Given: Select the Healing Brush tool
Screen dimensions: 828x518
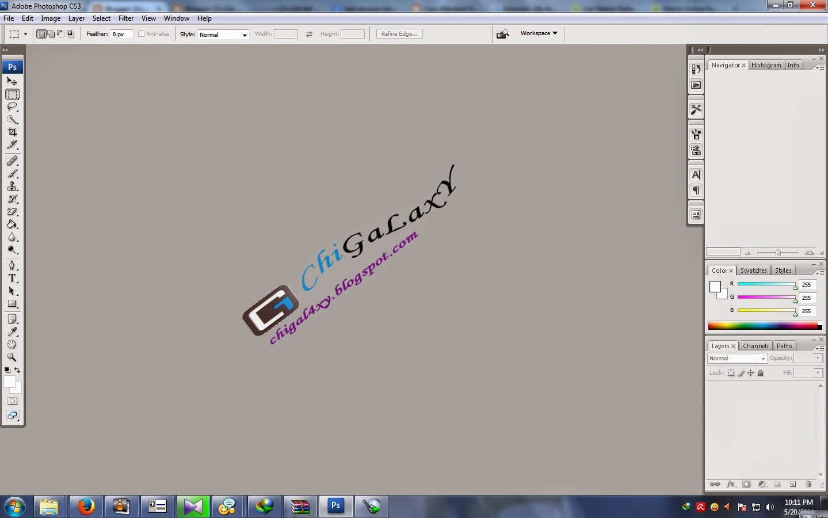Looking at the screenshot, I should tap(12, 161).
